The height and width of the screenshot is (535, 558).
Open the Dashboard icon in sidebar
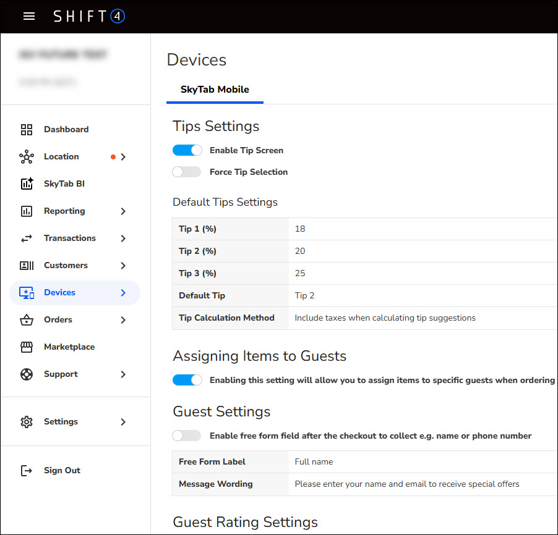point(27,129)
